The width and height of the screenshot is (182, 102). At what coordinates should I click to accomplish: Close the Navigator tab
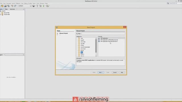4,55
